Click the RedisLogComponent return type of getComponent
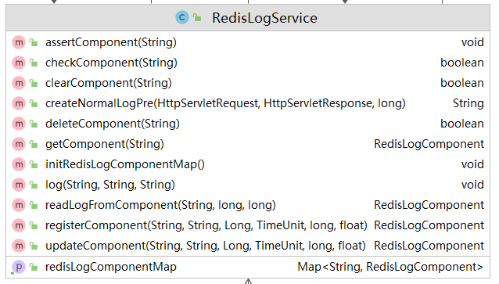 [x=429, y=144]
